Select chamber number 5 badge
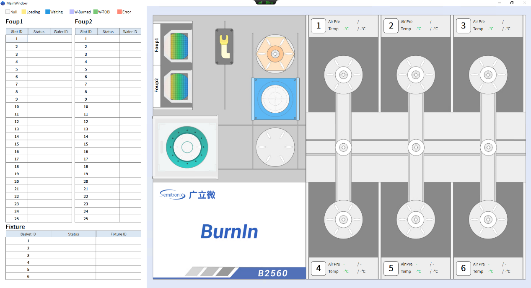The height and width of the screenshot is (288, 531). click(391, 268)
